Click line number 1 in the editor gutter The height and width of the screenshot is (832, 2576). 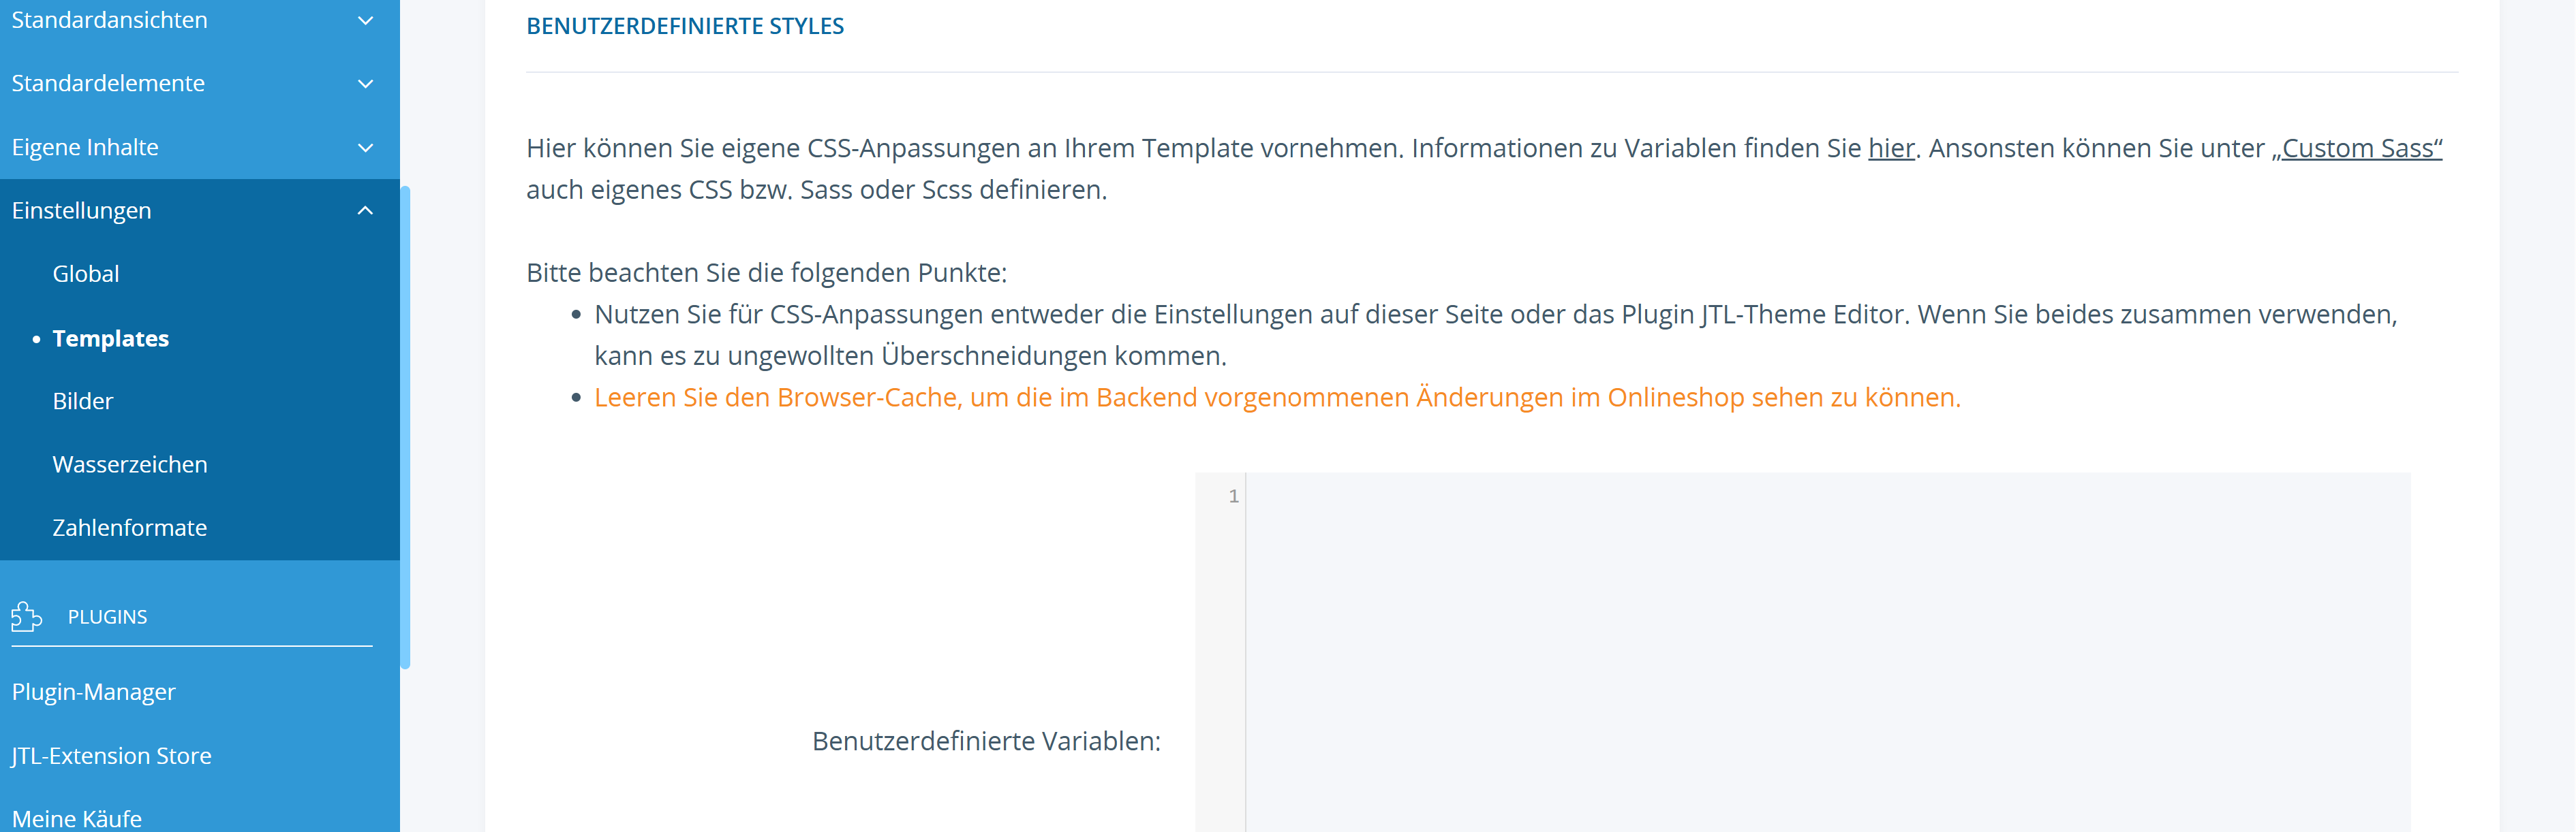1233,496
